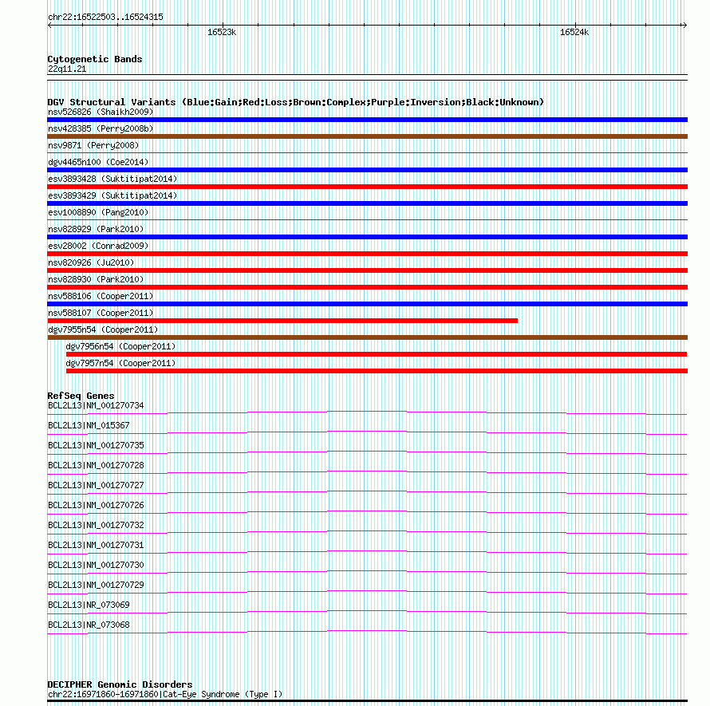Select the Cytogenetic Bands track title
The height and width of the screenshot is (706, 710).
[x=95, y=59]
